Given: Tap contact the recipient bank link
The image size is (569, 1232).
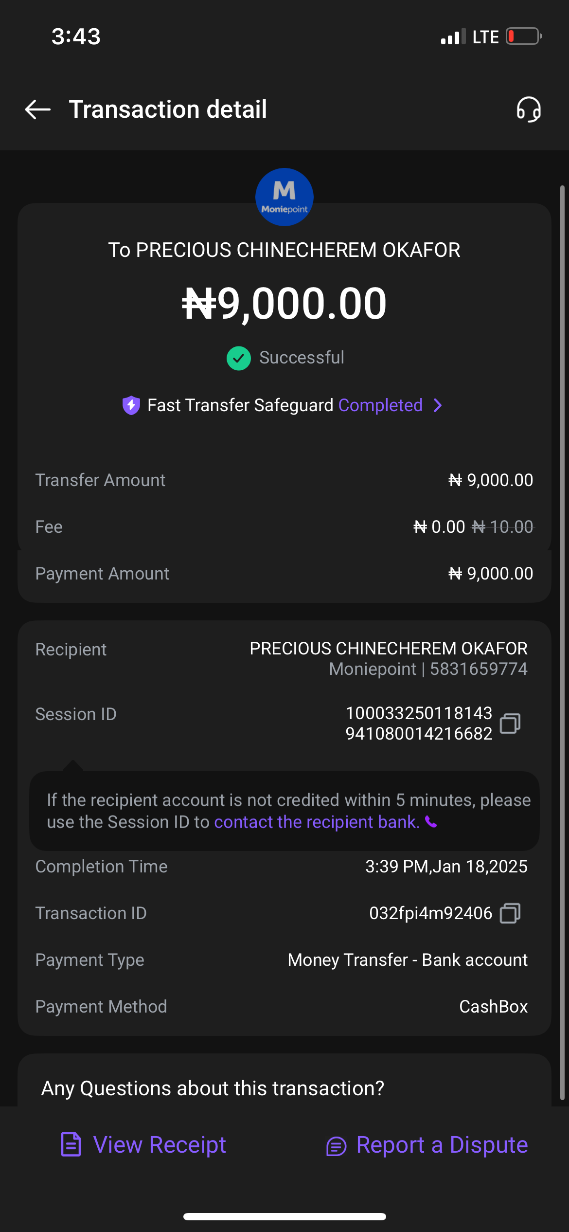Looking at the screenshot, I should (317, 822).
